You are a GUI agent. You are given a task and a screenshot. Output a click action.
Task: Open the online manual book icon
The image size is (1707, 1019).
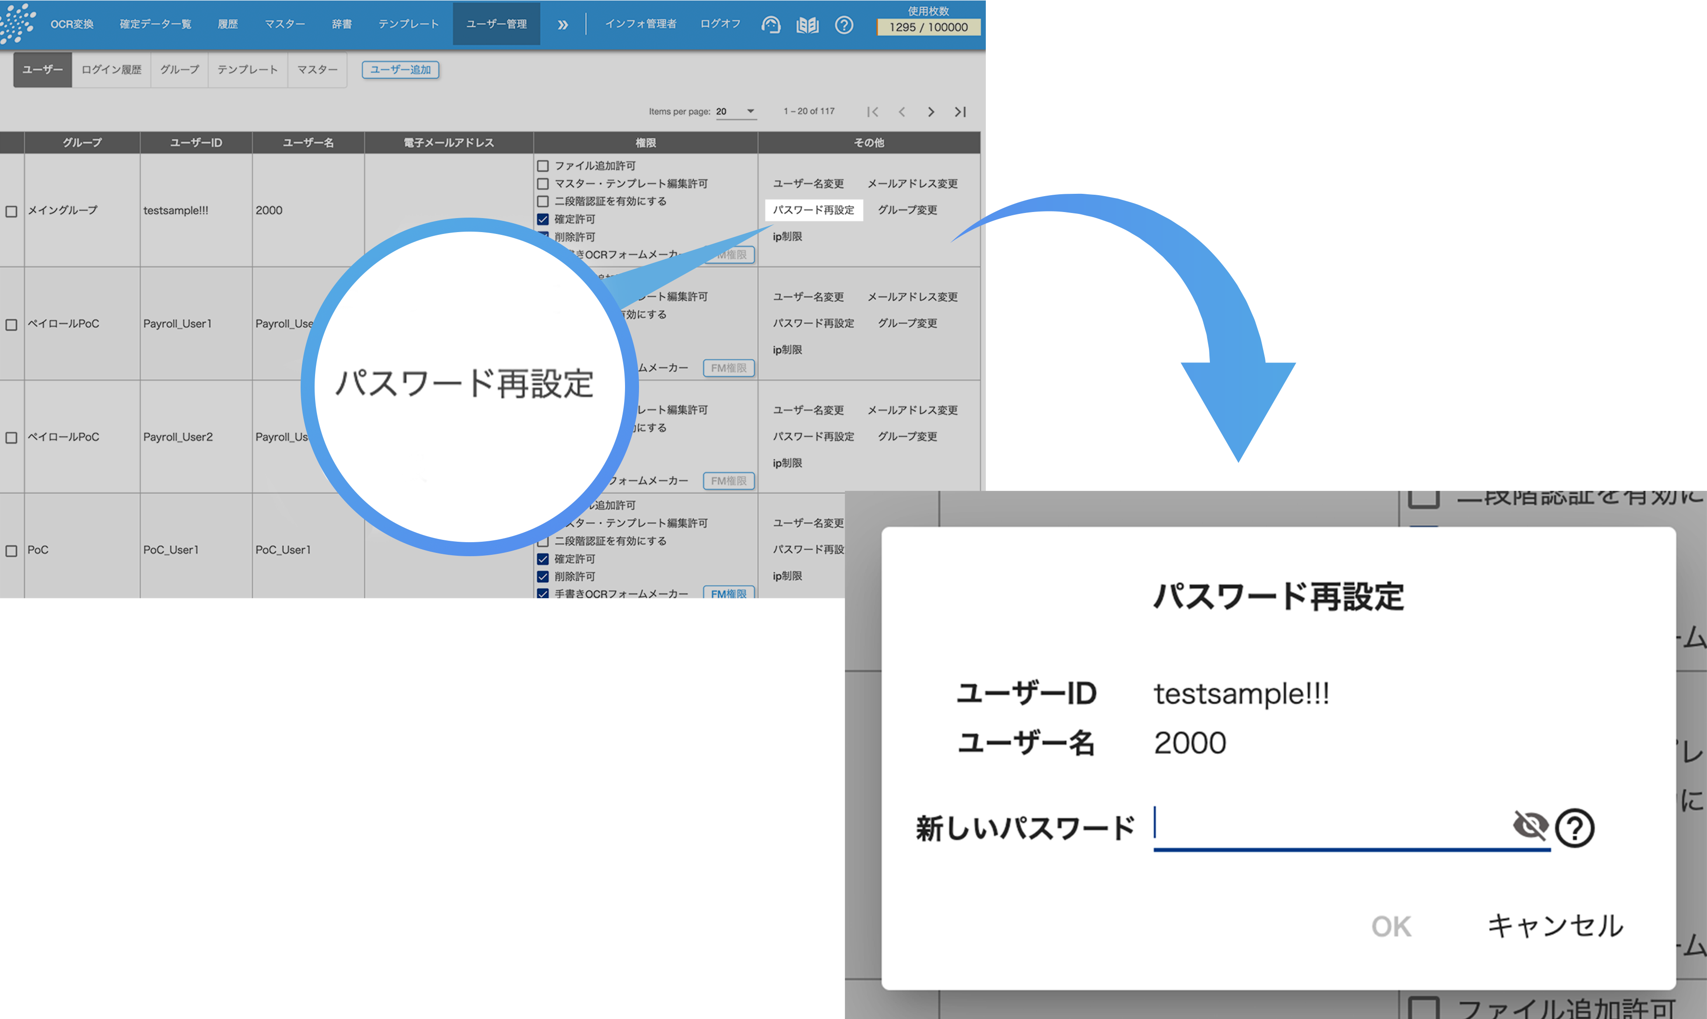(x=808, y=24)
